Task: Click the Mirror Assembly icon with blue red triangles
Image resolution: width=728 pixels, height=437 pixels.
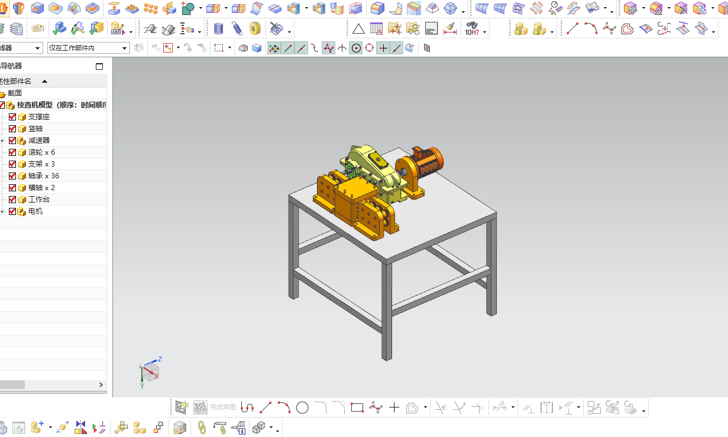Action: click(x=80, y=427)
